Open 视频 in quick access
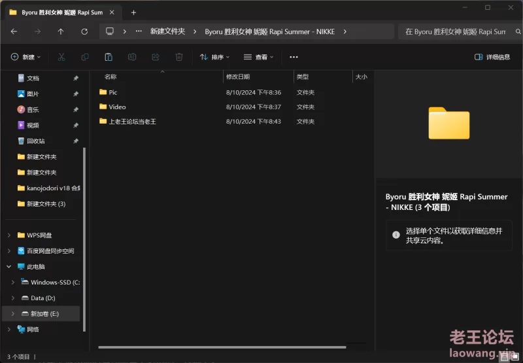This screenshot has width=523, height=363. (x=28, y=125)
